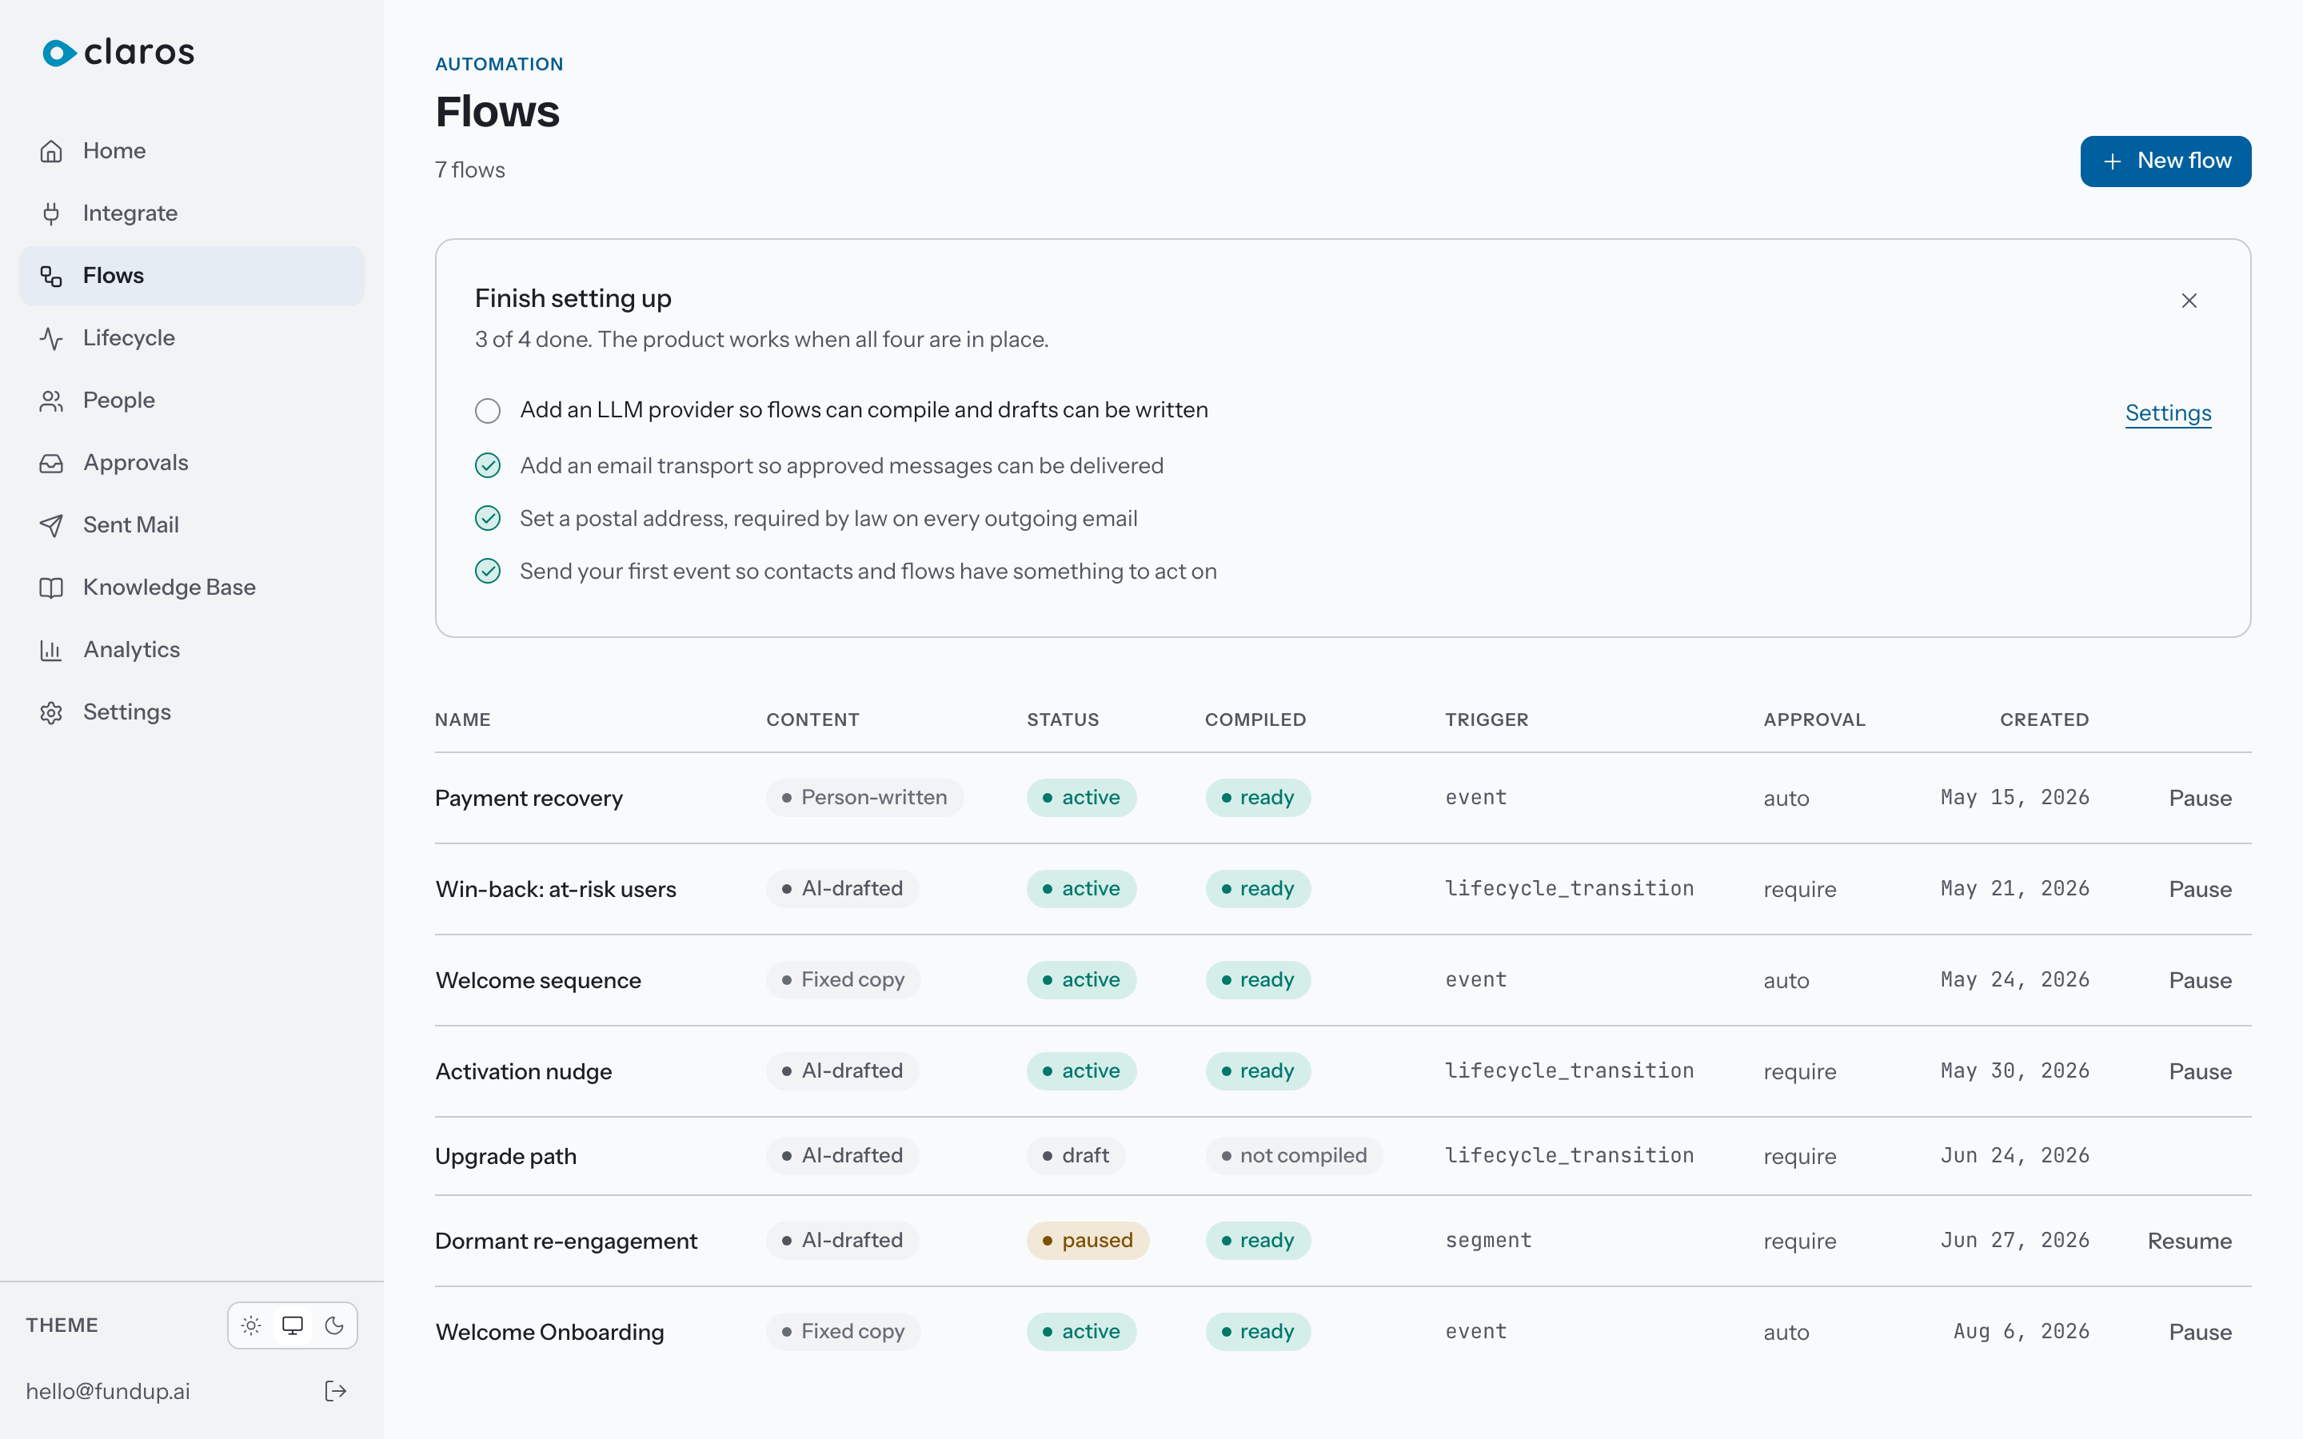The height and width of the screenshot is (1439, 2303).
Task: Navigate to People
Action: click(191, 401)
